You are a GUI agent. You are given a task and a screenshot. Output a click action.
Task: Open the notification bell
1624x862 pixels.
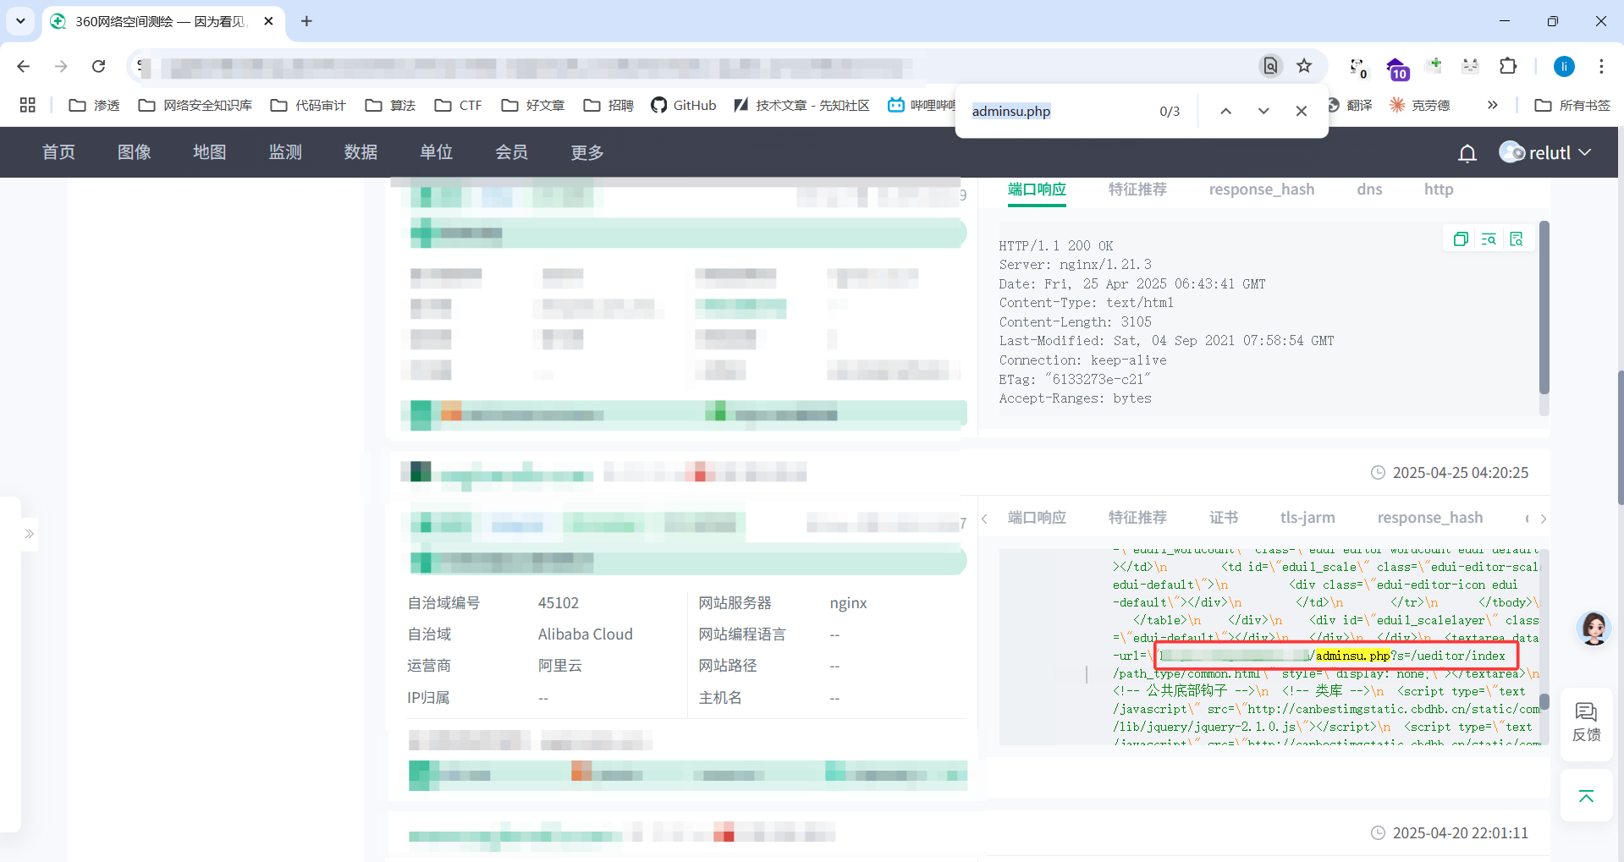tap(1467, 153)
